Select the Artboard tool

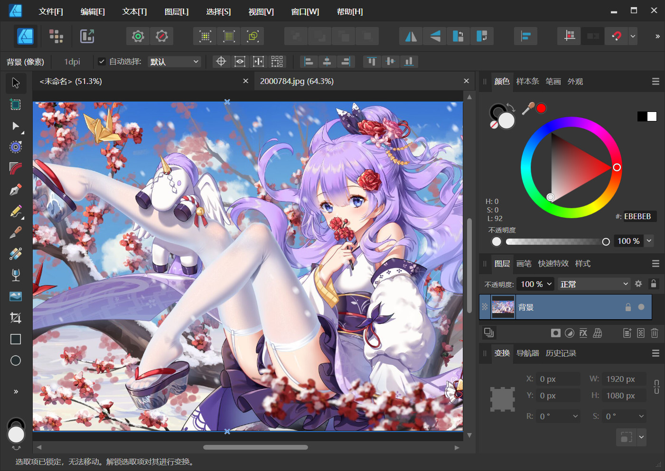[16, 104]
